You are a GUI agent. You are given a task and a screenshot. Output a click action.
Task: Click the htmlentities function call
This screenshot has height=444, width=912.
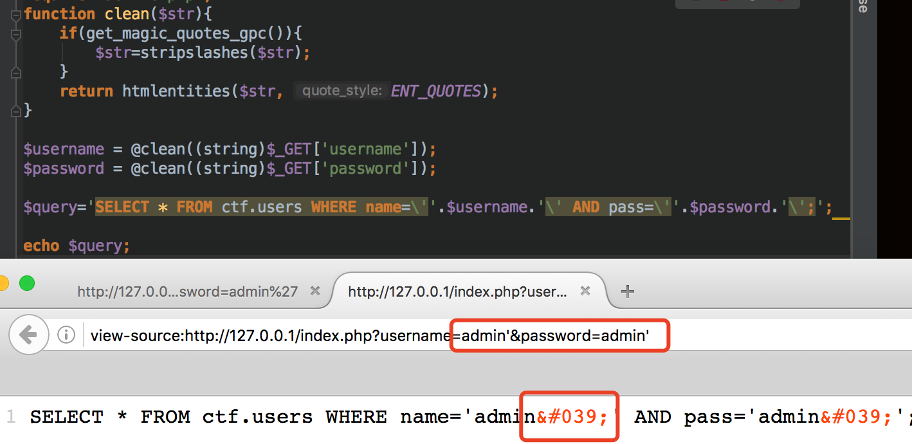[x=175, y=91]
